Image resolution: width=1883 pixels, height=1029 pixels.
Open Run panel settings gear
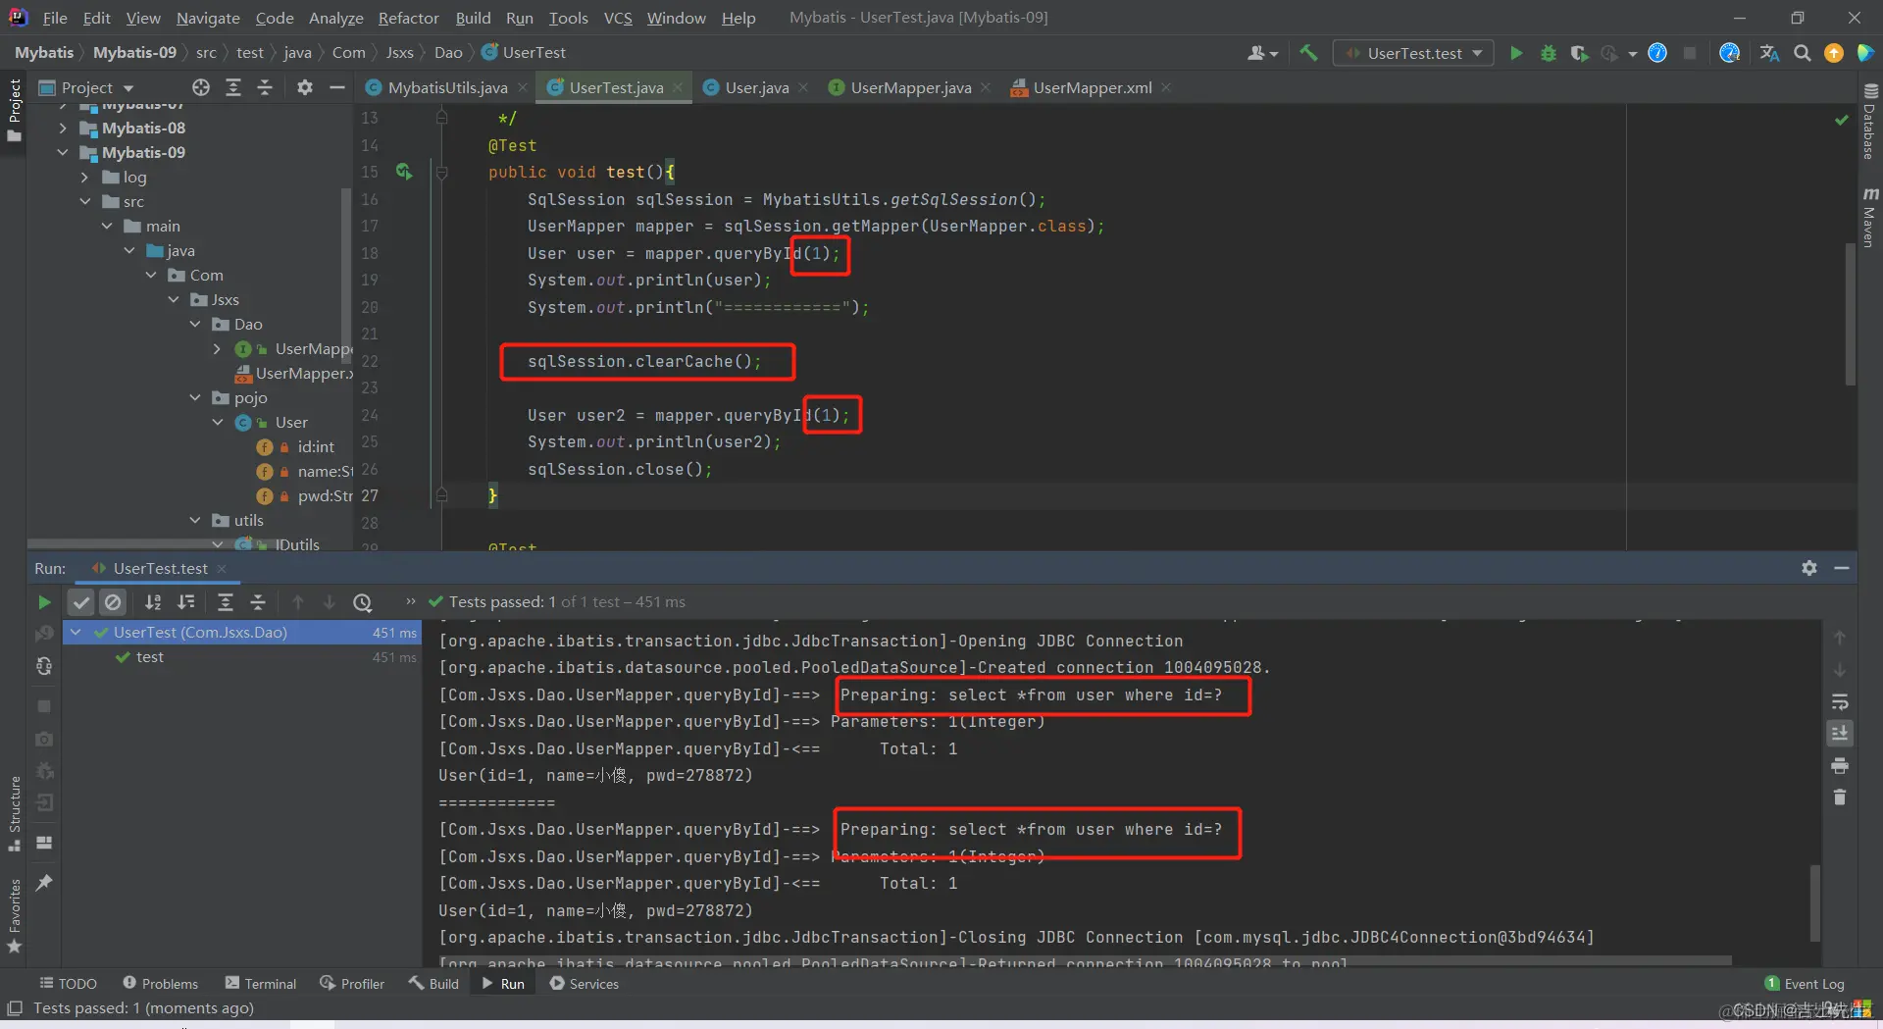[1809, 568]
